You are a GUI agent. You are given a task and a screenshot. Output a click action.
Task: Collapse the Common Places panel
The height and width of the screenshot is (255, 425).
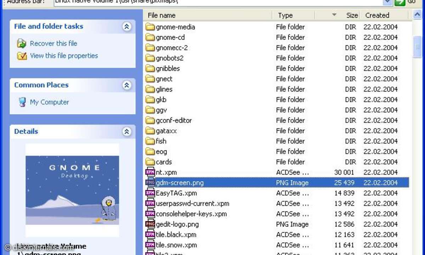click(127, 85)
